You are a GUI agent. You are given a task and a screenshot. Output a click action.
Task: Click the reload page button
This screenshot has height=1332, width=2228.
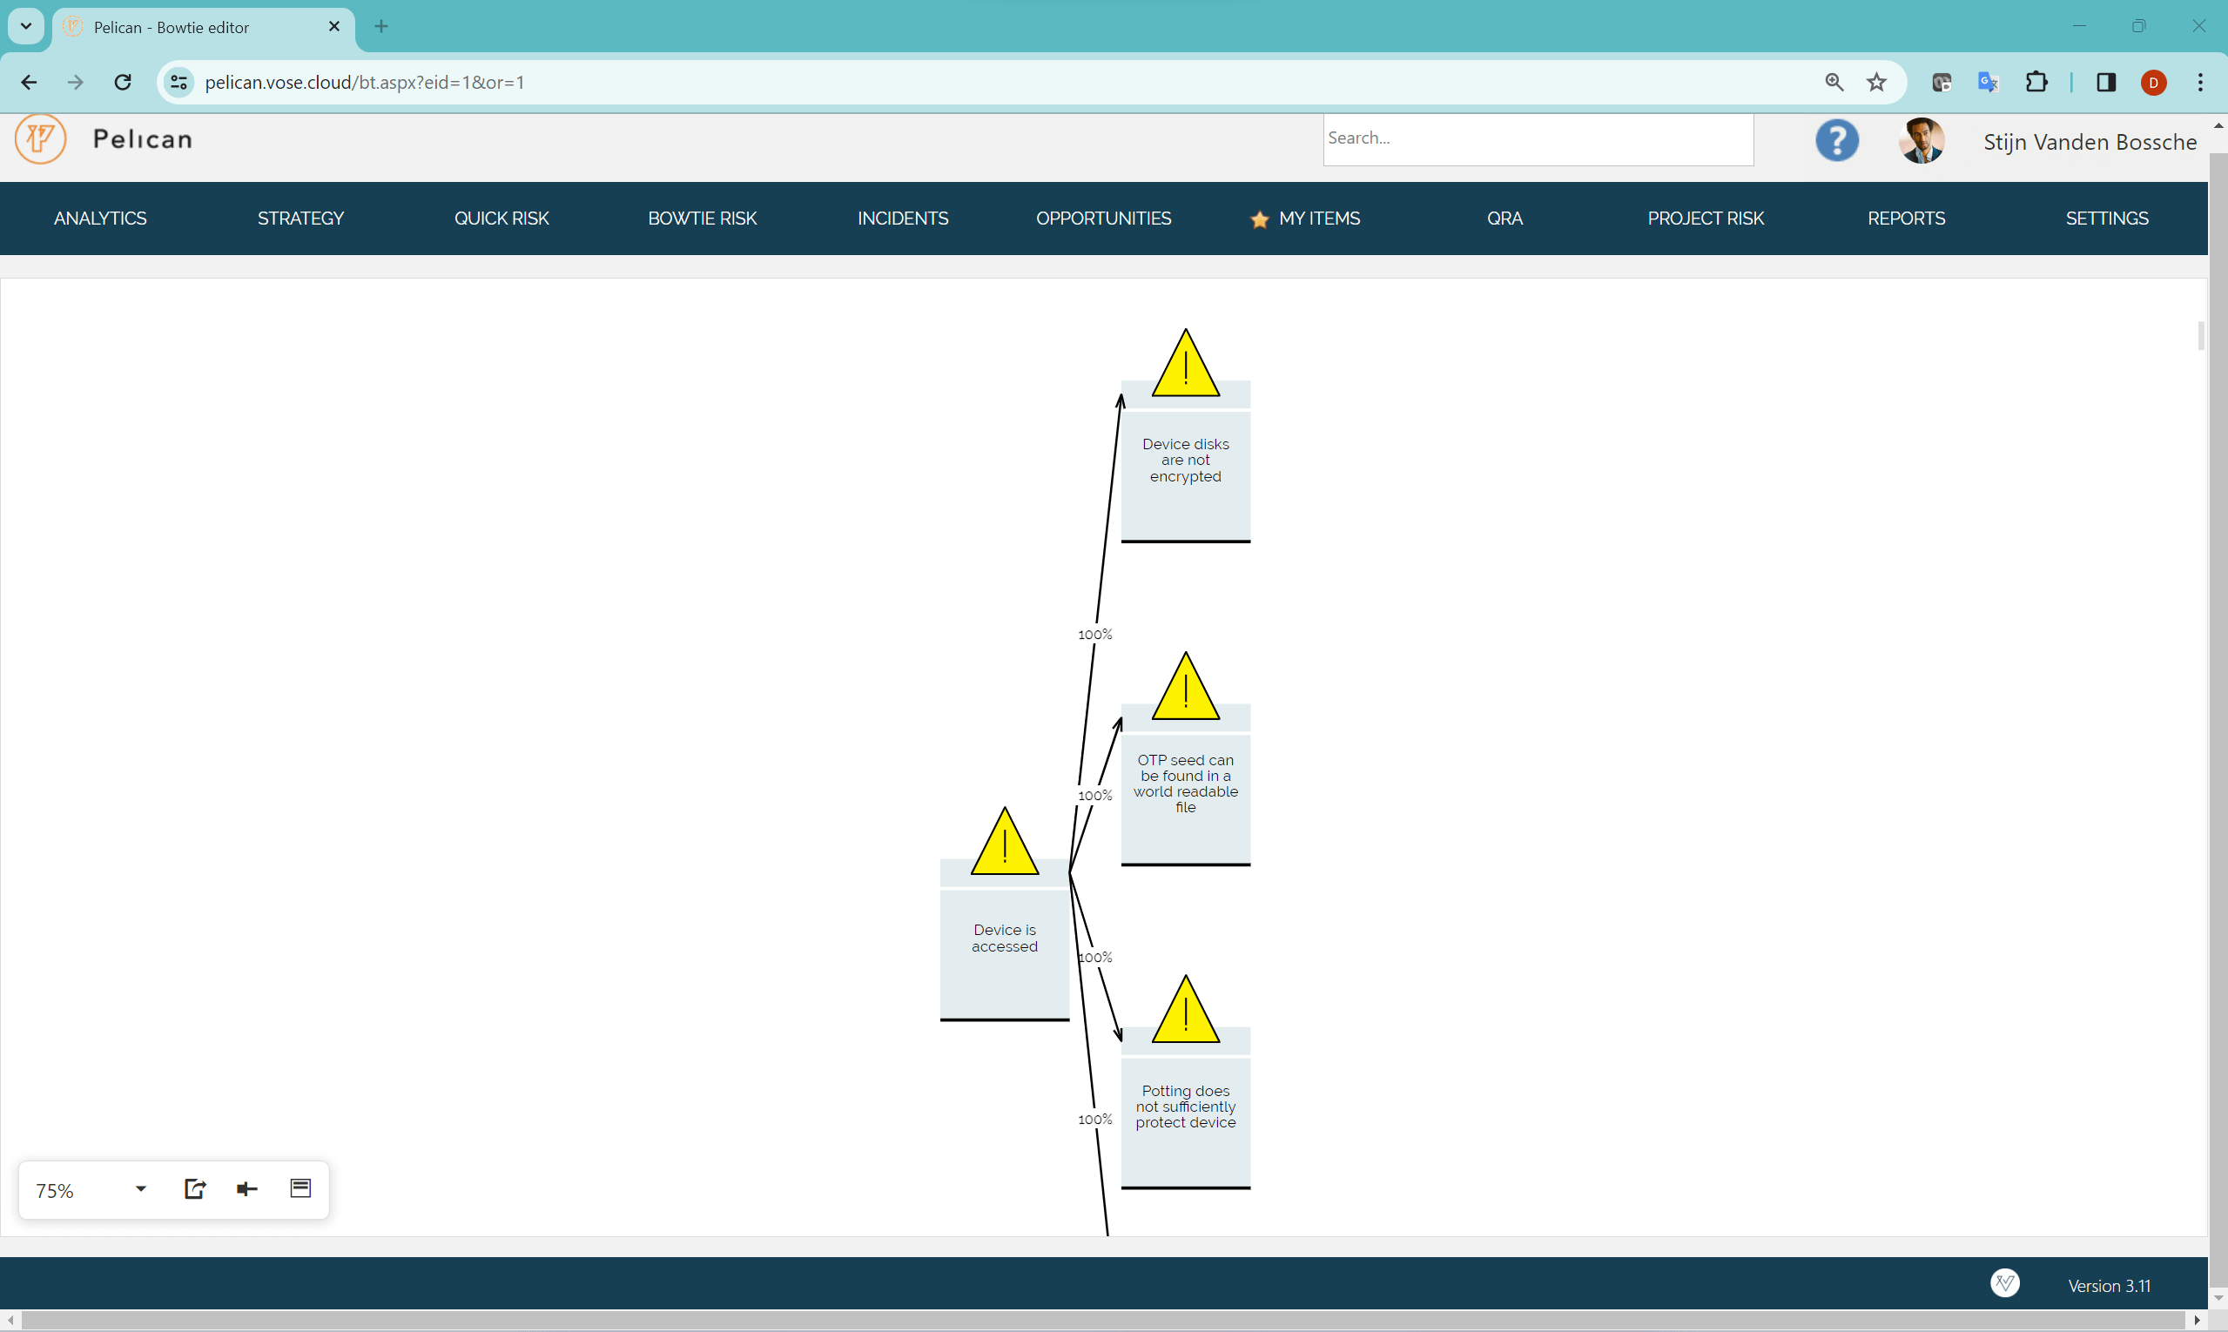coord(123,82)
